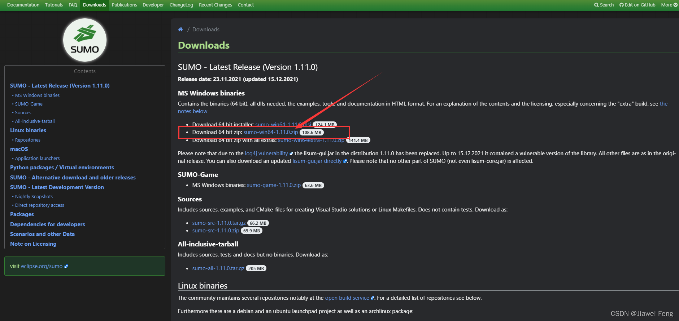This screenshot has width=679, height=321.
Task: Jump to Linux binaries in contents
Action: tap(28, 130)
